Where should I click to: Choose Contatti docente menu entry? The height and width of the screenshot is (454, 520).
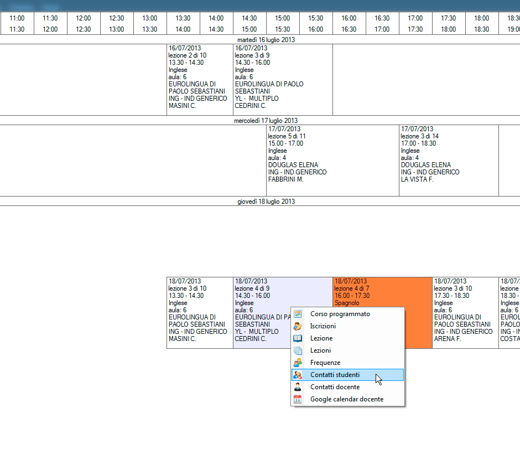coord(347,387)
